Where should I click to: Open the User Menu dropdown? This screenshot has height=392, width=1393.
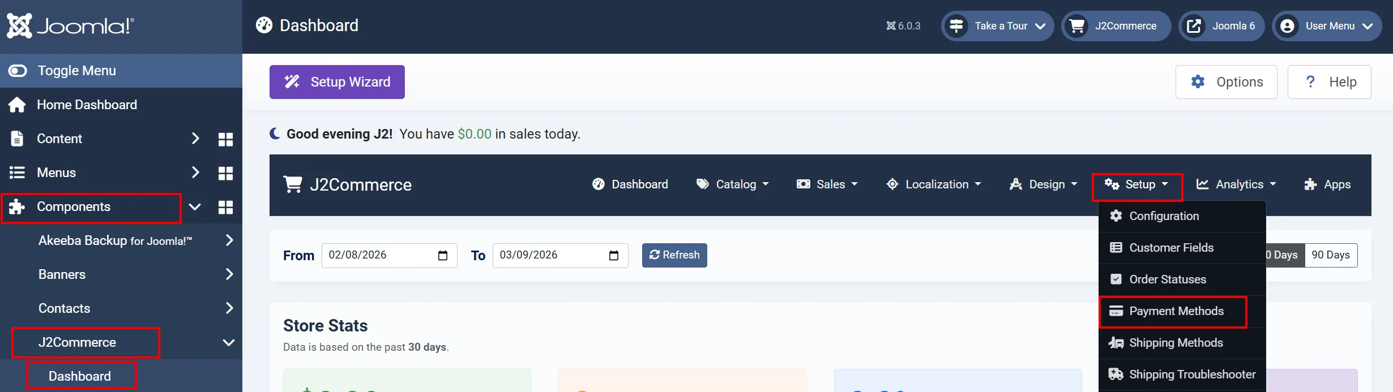tap(1327, 26)
